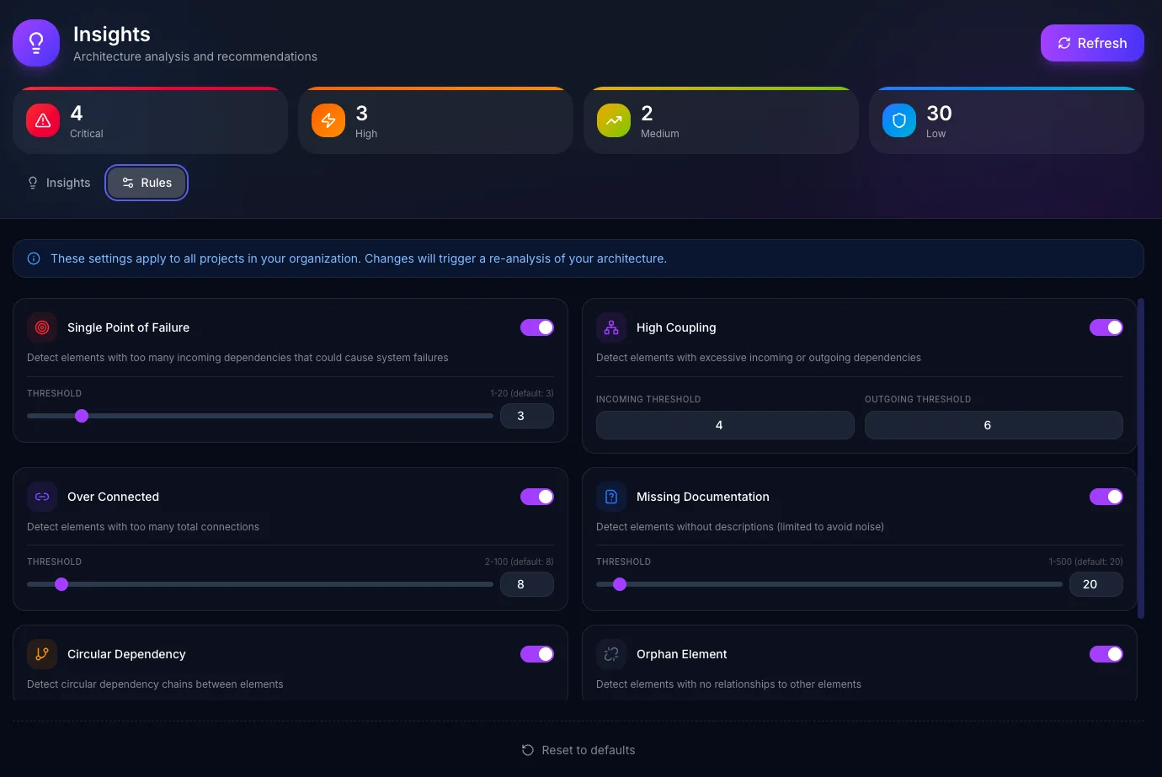The width and height of the screenshot is (1162, 777).
Task: Click the High Coupling network icon
Action: tap(611, 327)
